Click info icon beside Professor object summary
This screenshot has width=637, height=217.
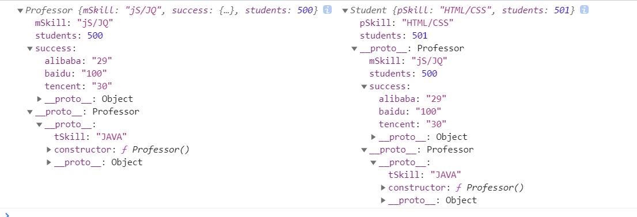tap(327, 10)
